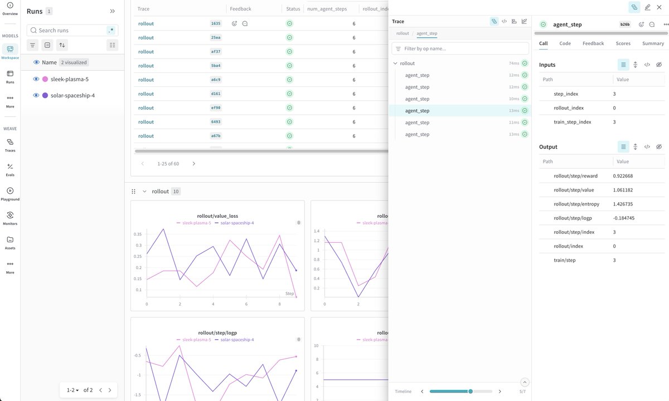Open rollout trace 25ea
The height and width of the screenshot is (401, 669).
point(146,37)
